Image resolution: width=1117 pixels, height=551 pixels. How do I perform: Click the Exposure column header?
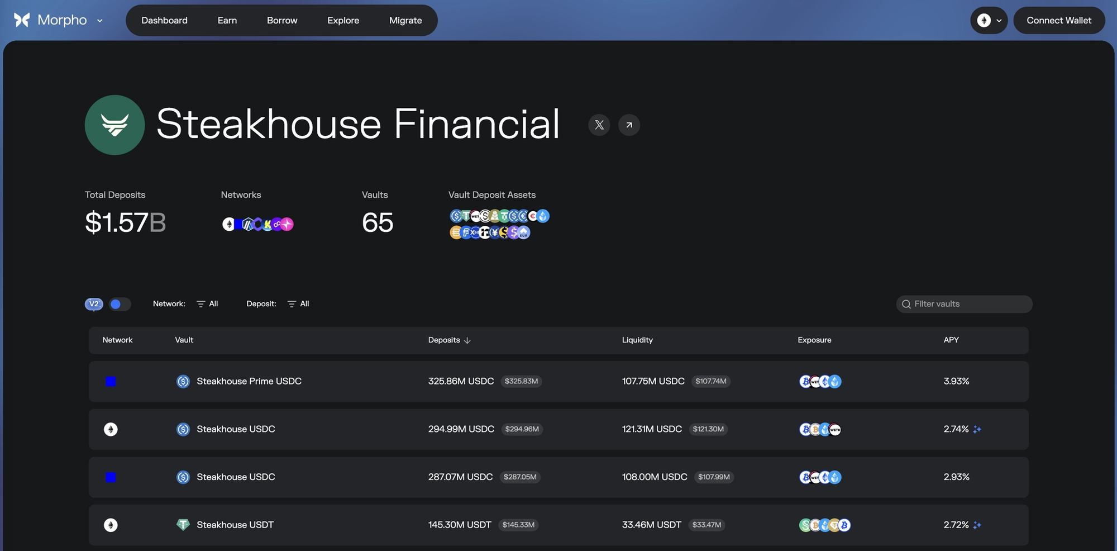814,340
